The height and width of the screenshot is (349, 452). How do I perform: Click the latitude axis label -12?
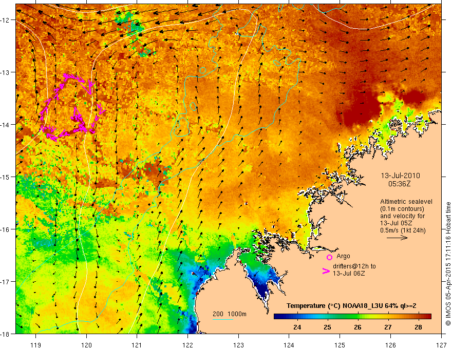click(5, 20)
